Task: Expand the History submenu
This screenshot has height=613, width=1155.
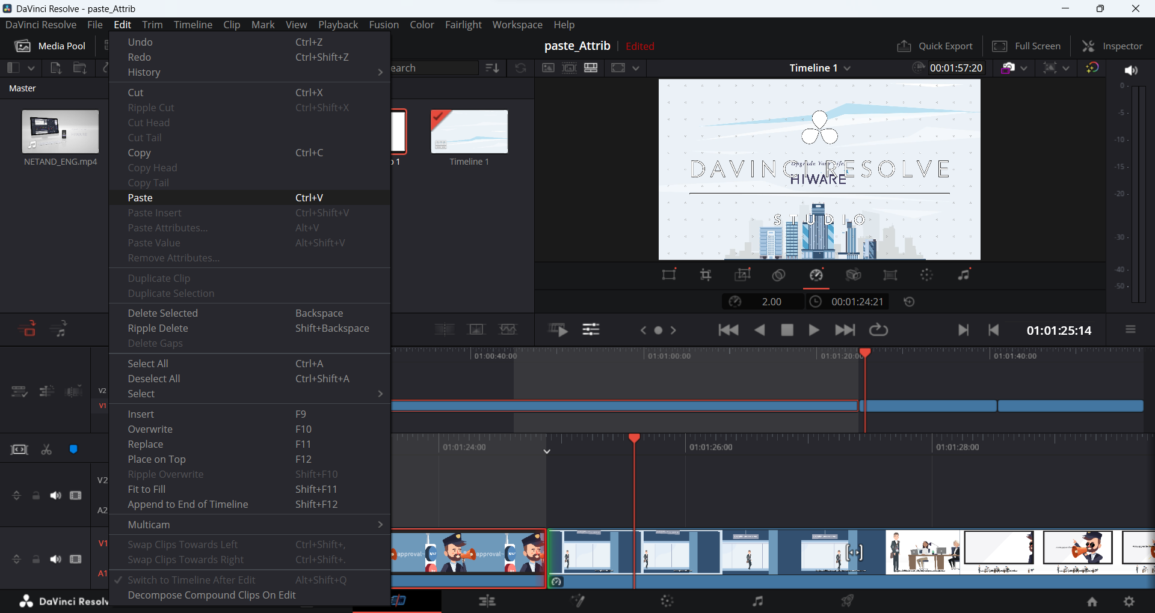Action: 250,72
